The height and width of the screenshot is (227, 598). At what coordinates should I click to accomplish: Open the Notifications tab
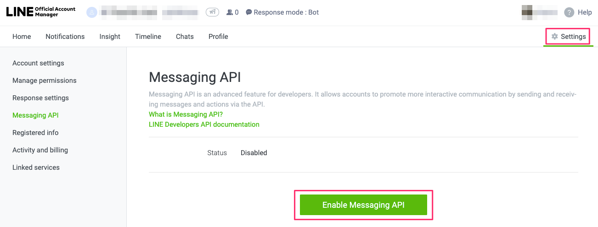[65, 37]
